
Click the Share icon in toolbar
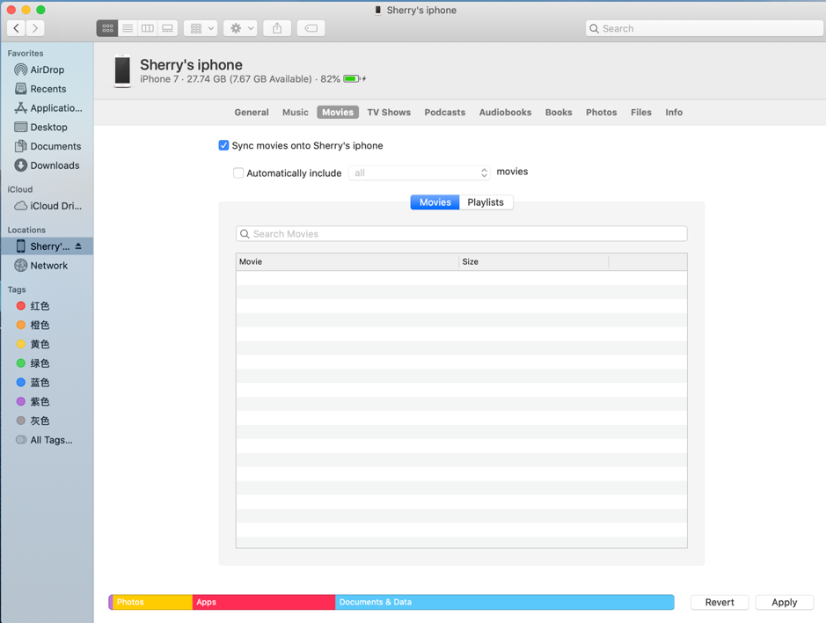[x=277, y=28]
